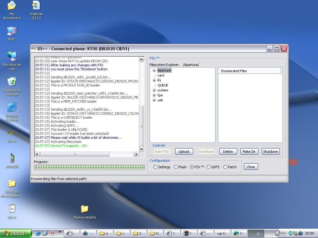Viewport: 318px width, 238px height.
Task: Click the second quick launch icon beside Internet Explorer
Action: coord(45,233)
